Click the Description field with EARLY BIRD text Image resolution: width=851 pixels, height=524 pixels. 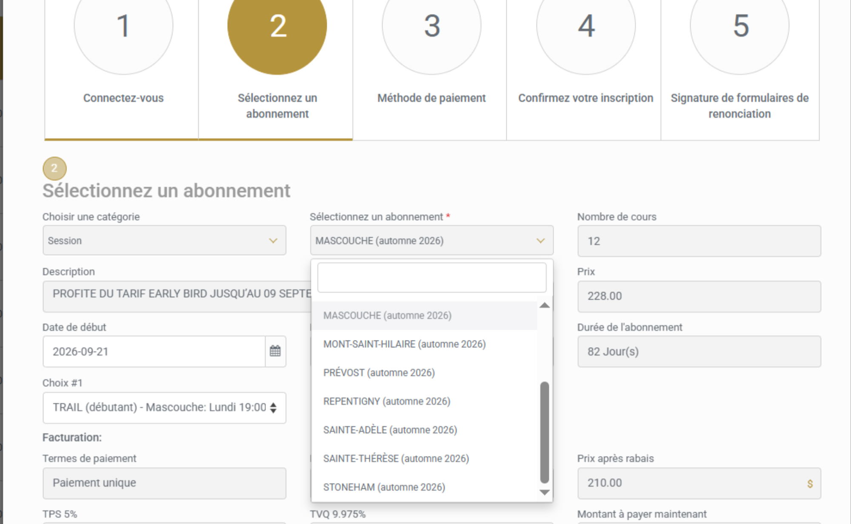coord(177,296)
